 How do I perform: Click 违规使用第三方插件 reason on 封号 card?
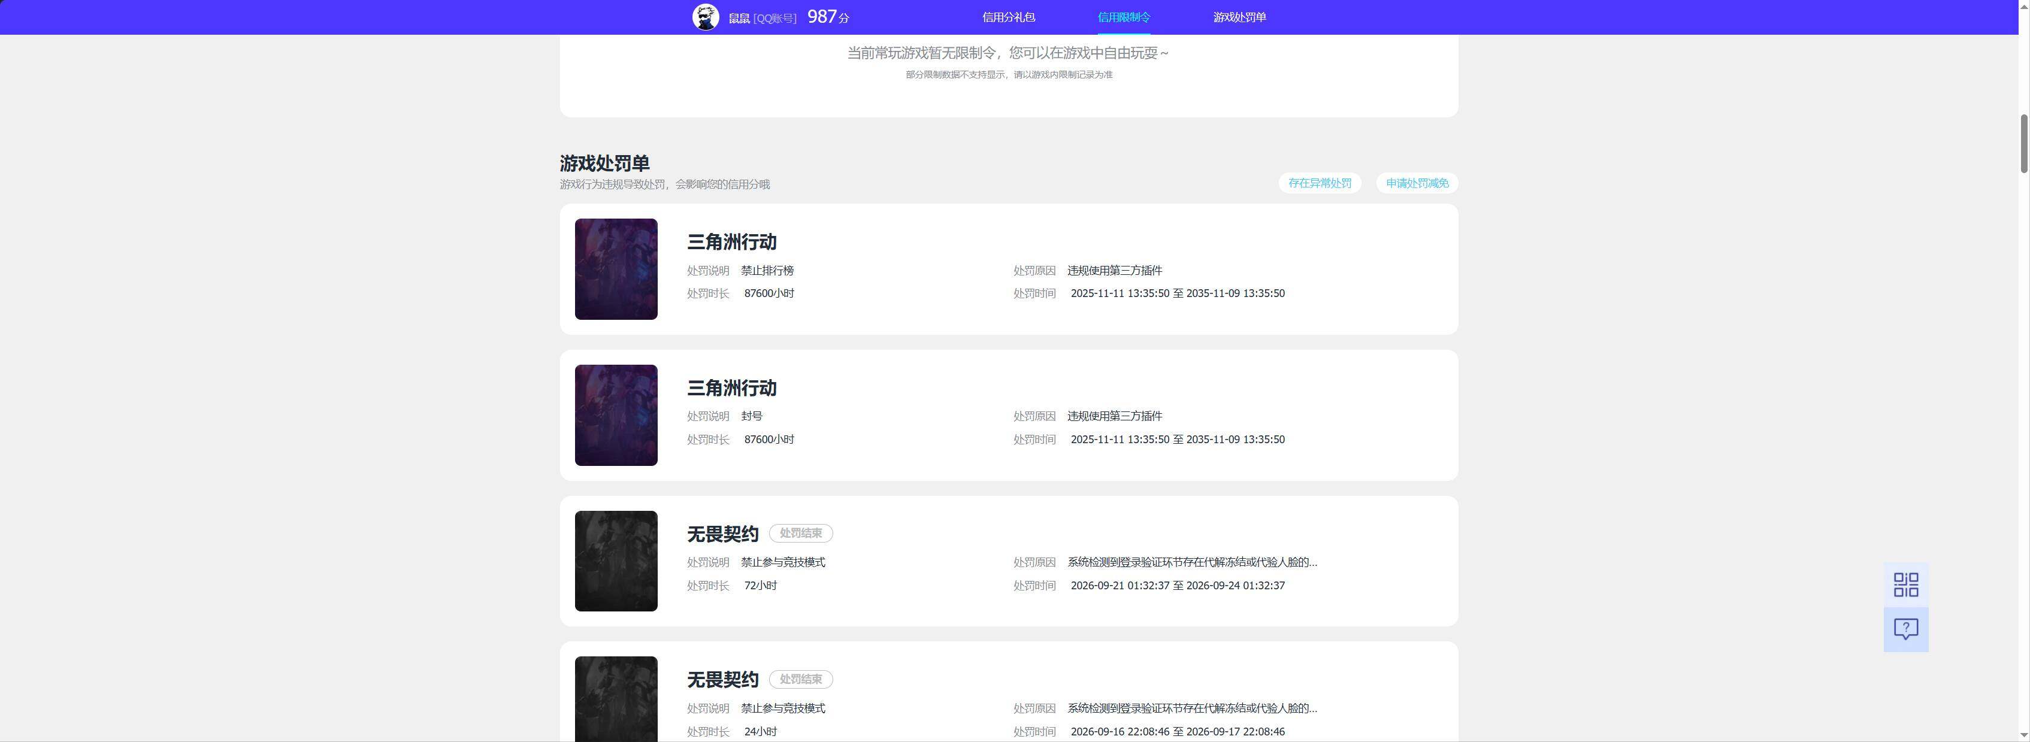tap(1114, 416)
